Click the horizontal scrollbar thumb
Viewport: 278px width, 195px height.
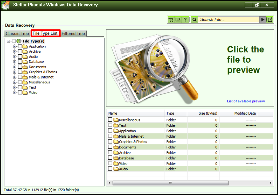click(171, 183)
